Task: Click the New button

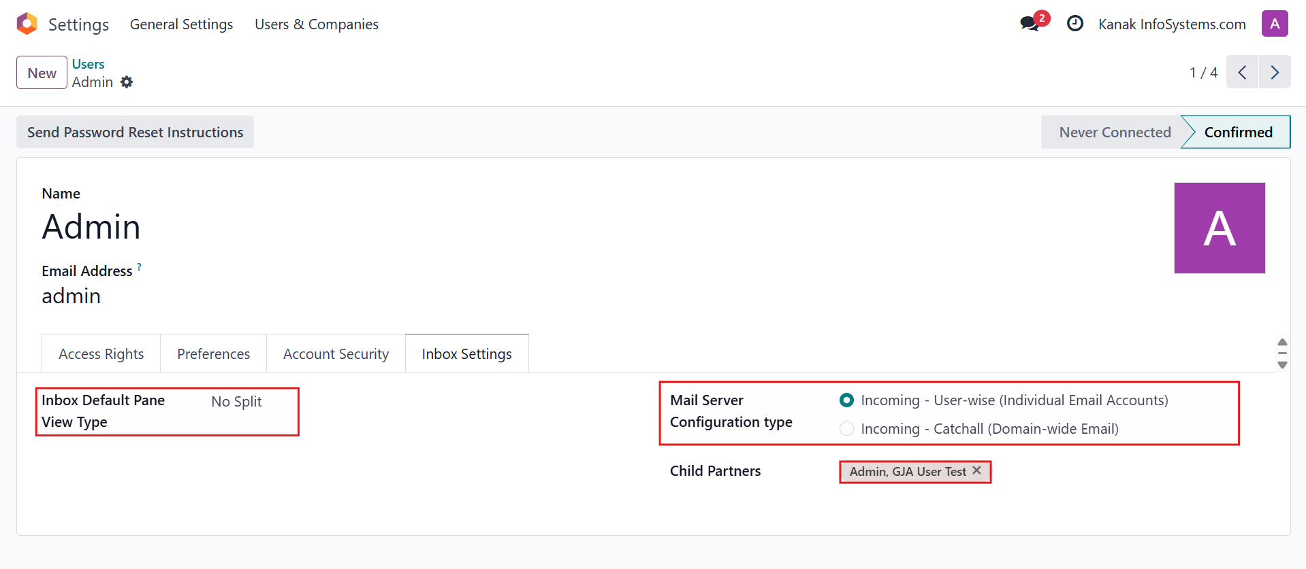Action: [42, 73]
